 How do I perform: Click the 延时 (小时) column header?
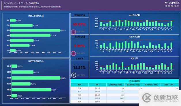tap(170, 85)
